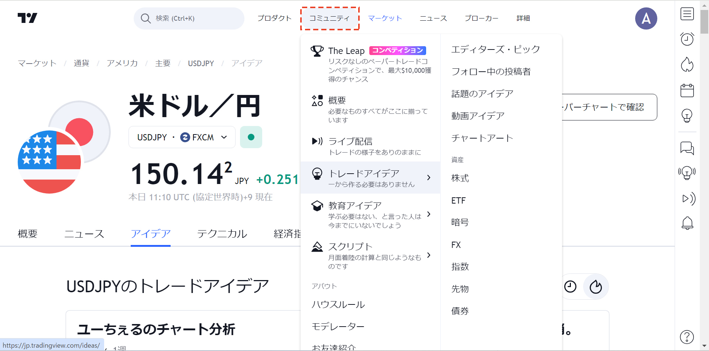Open the ニュース nav menu
The image size is (709, 351).
pyautogui.click(x=433, y=18)
